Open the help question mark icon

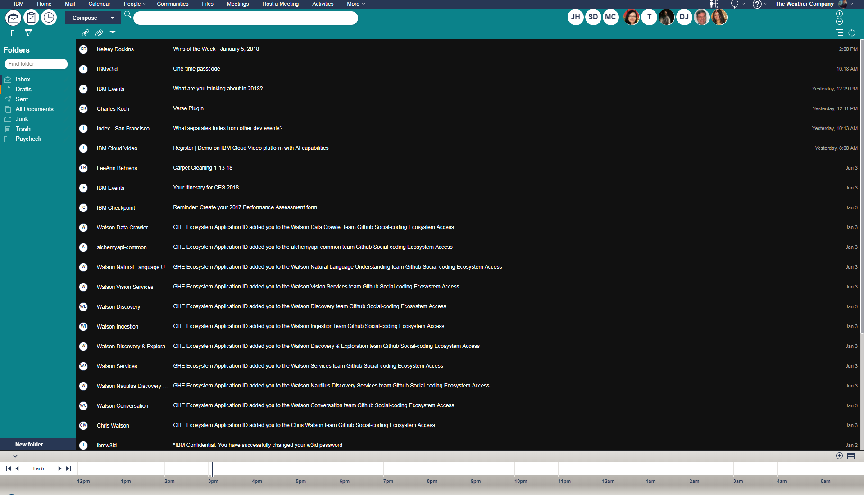tap(757, 4)
